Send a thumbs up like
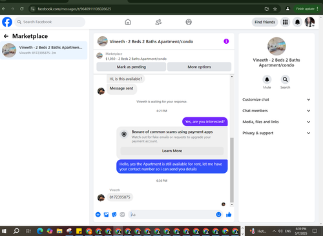323x236 pixels. click(x=229, y=215)
